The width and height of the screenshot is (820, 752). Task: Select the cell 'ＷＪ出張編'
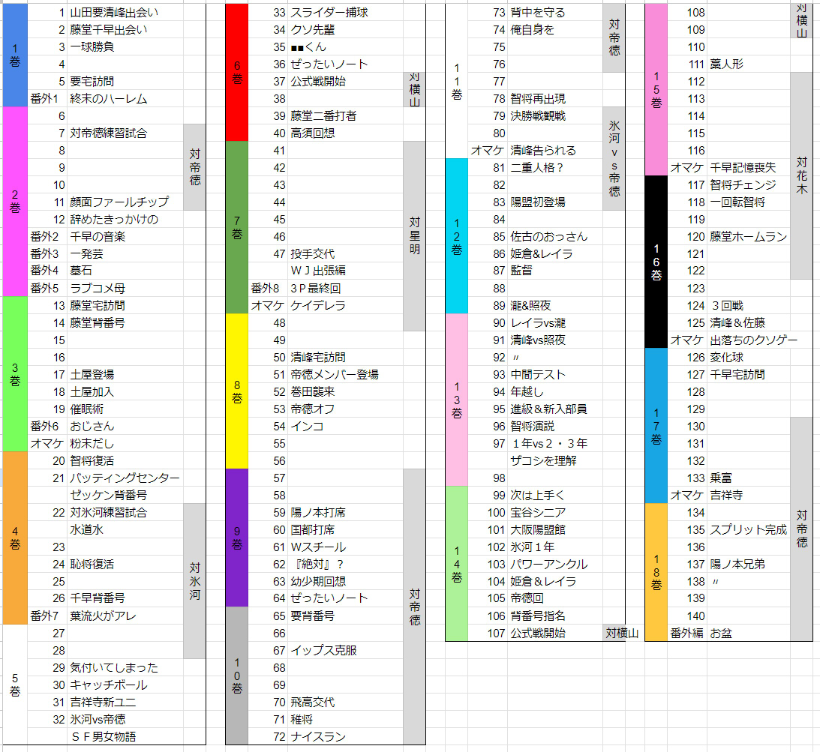pyautogui.click(x=345, y=271)
